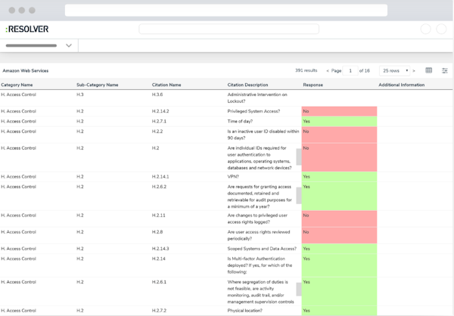This screenshot has height=316, width=454.
Task: Click the Resolver logo
Action: 27,29
